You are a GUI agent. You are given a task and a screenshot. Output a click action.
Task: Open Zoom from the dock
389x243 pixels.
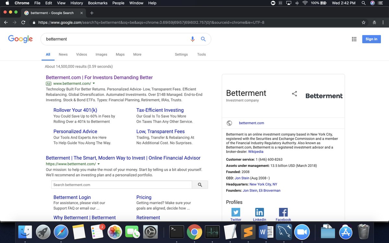tap(302, 232)
